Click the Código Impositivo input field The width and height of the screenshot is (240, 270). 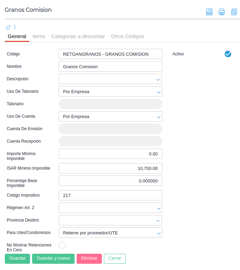tap(111, 196)
